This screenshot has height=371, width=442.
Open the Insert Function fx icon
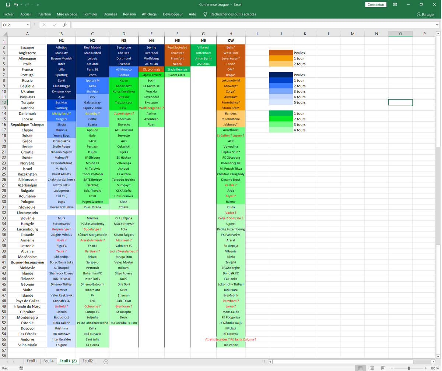(65, 25)
